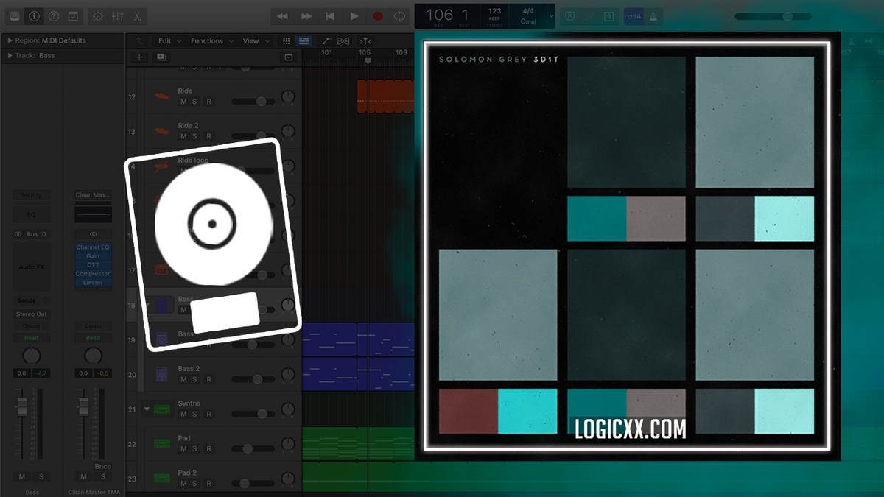The image size is (884, 497).
Task: Open the Library panel icon
Action: 15,15
